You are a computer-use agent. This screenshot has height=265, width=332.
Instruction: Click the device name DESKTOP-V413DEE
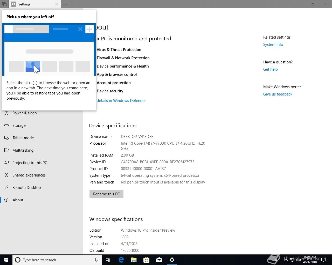[137, 137]
